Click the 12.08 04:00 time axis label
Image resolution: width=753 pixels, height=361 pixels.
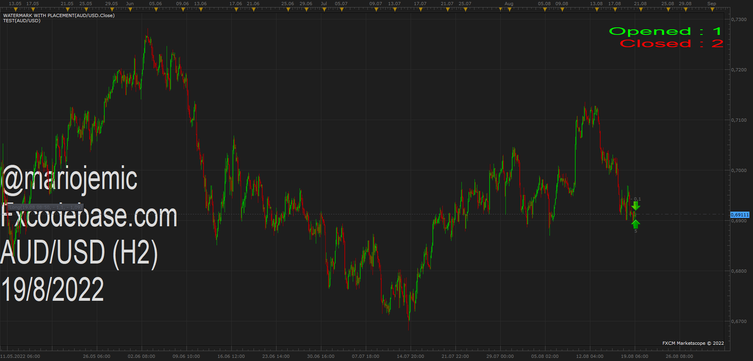coord(590,356)
